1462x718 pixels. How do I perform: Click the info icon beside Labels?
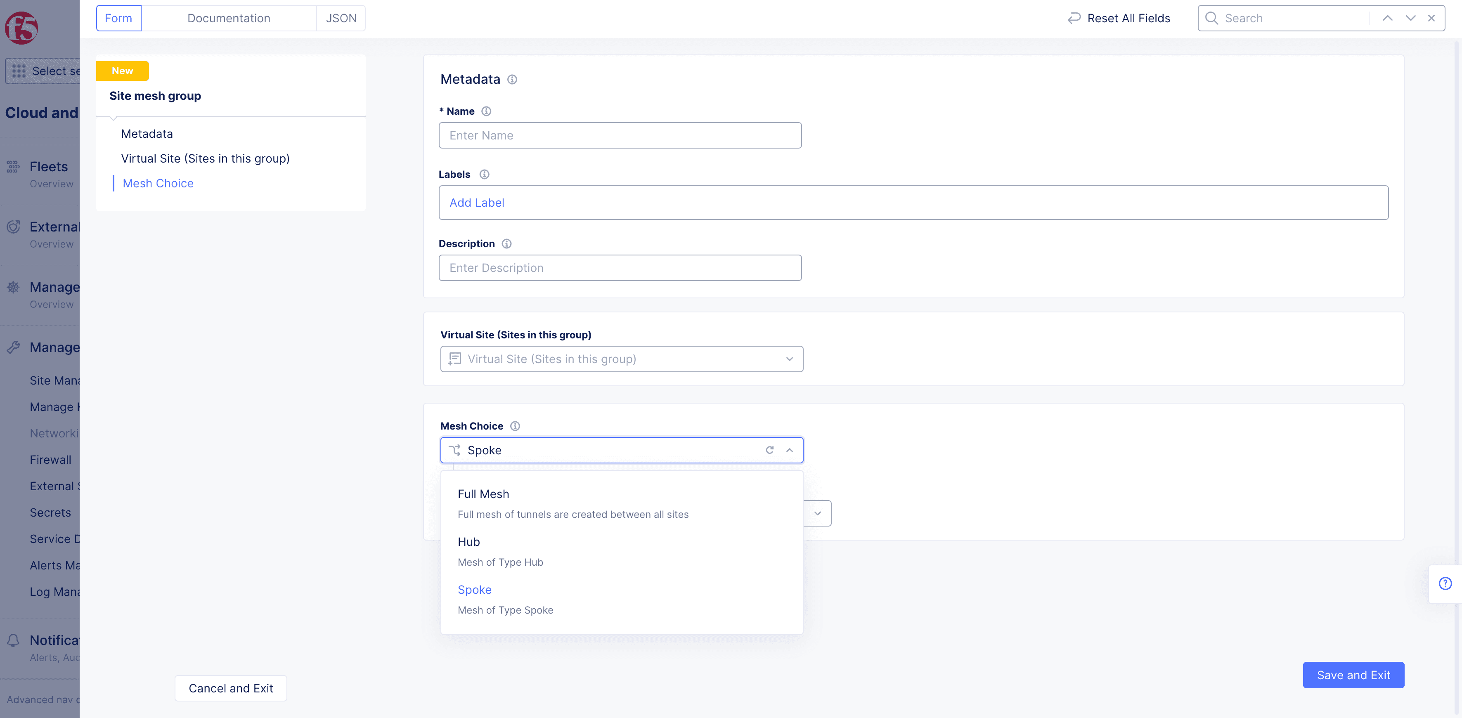tap(484, 174)
